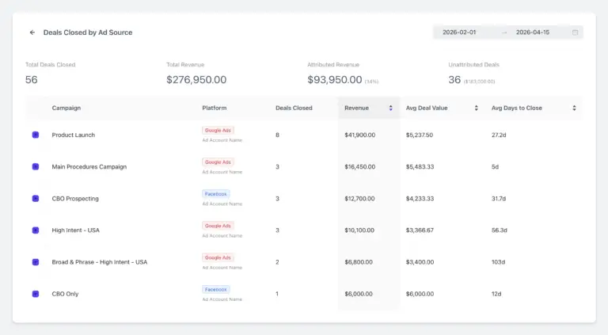
Task: Expand the Product Launch row icon
Action: [x=36, y=135]
